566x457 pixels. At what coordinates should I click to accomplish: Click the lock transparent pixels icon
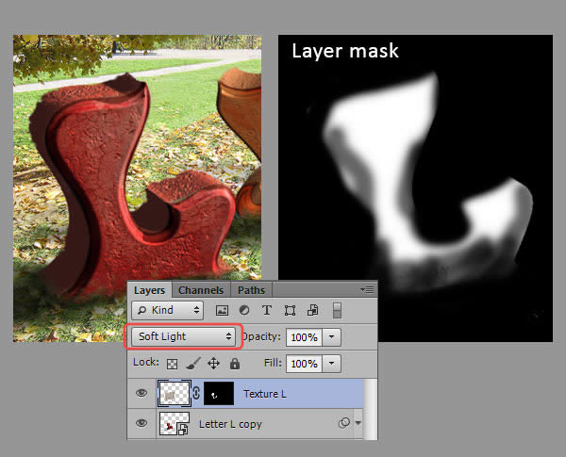[172, 363]
